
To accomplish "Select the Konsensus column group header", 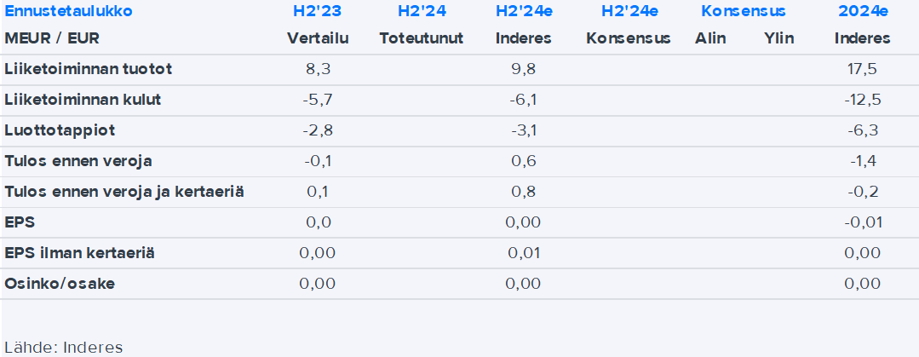I will point(744,12).
